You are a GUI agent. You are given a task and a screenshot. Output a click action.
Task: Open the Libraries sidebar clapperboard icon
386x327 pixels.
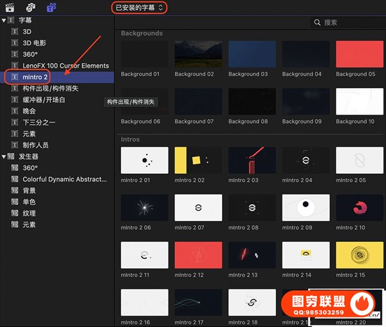tap(10, 8)
